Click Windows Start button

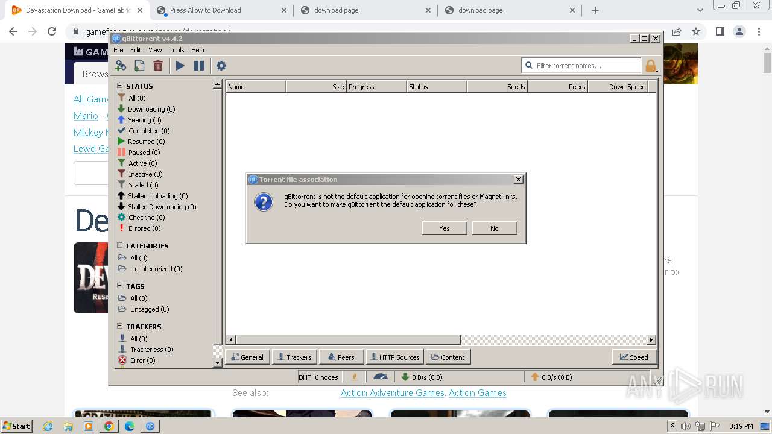click(17, 426)
